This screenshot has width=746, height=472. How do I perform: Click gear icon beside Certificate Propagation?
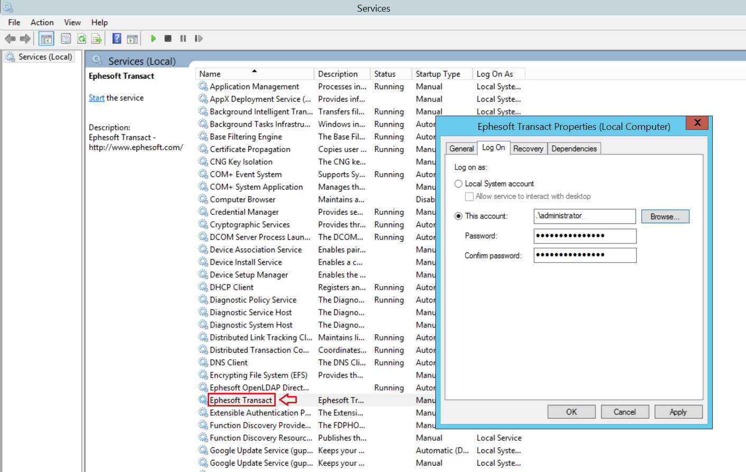click(x=203, y=149)
